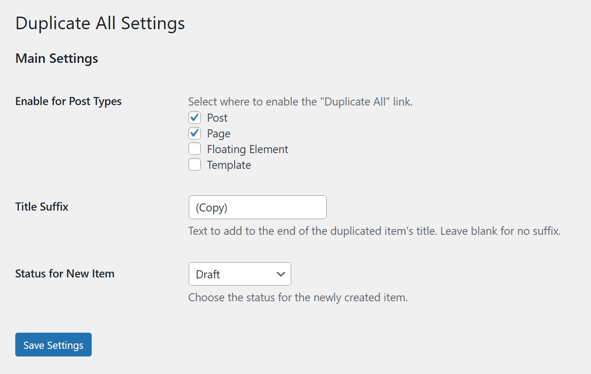Enable the Floating Element post type
Viewport: 591px width, 374px height.
tap(195, 149)
